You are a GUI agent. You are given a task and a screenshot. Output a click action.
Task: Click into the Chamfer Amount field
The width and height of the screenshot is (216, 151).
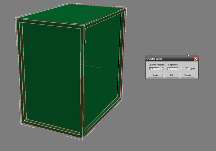154,68
